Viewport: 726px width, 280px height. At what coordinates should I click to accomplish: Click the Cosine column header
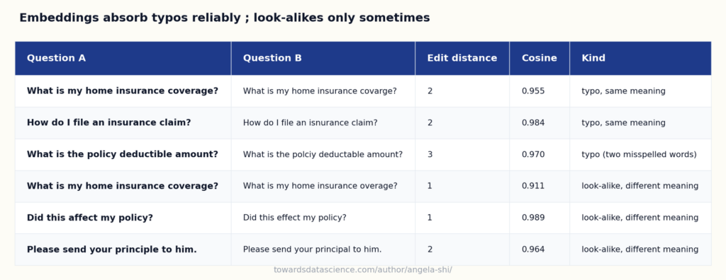coord(540,58)
